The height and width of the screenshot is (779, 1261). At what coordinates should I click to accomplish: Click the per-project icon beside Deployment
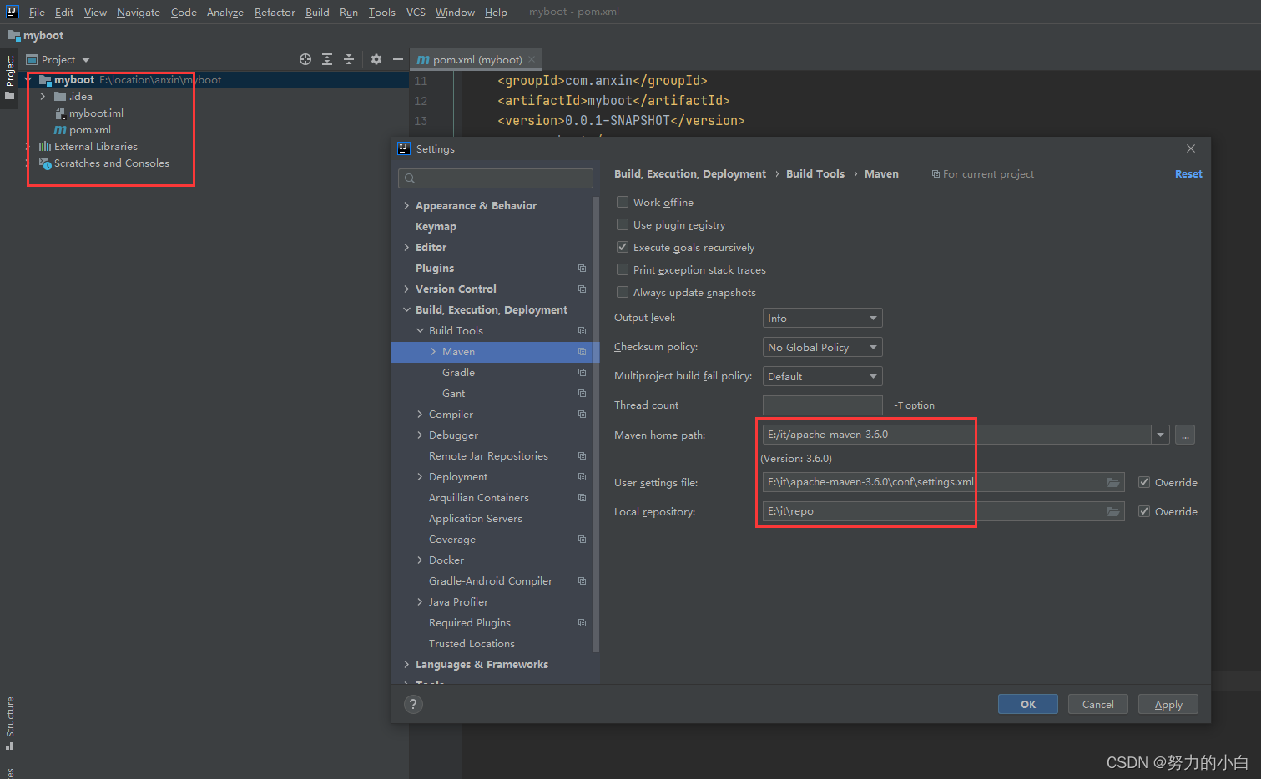pos(582,477)
